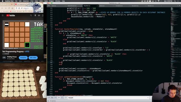Viewport: 181px width, 102px height.
Task: Open the Tools menu
Action: point(46,1)
